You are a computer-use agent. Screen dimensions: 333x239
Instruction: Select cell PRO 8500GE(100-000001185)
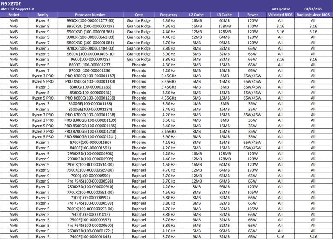[x=90, y=126]
